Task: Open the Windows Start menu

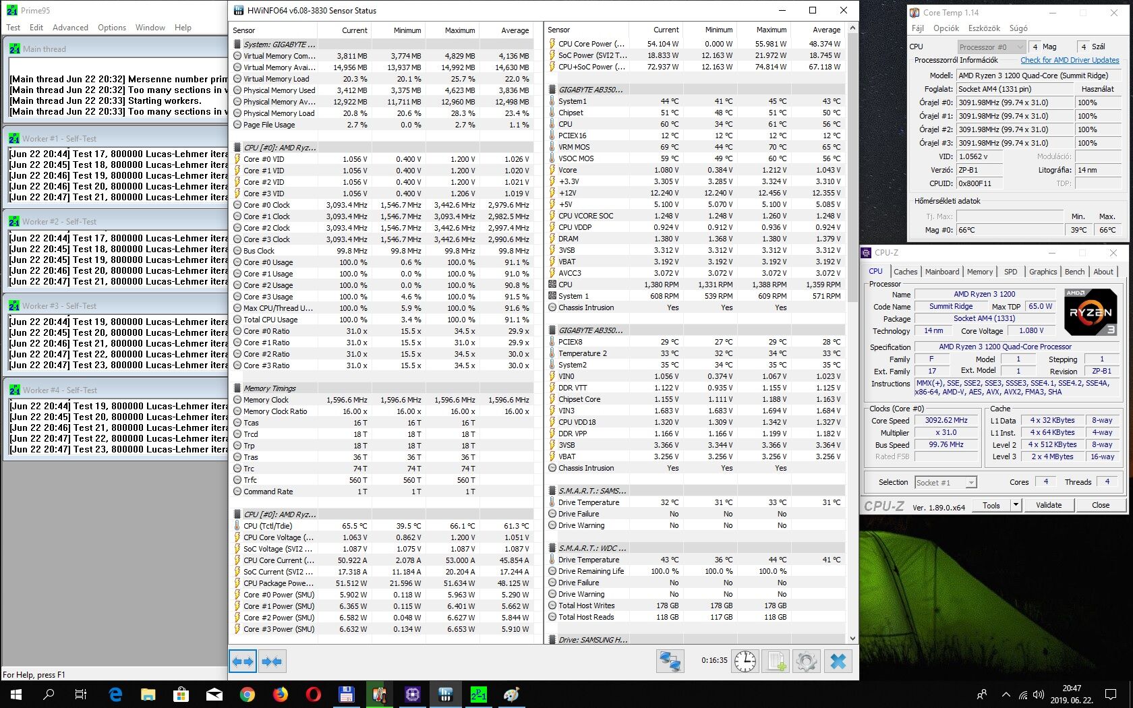Action: tap(16, 694)
